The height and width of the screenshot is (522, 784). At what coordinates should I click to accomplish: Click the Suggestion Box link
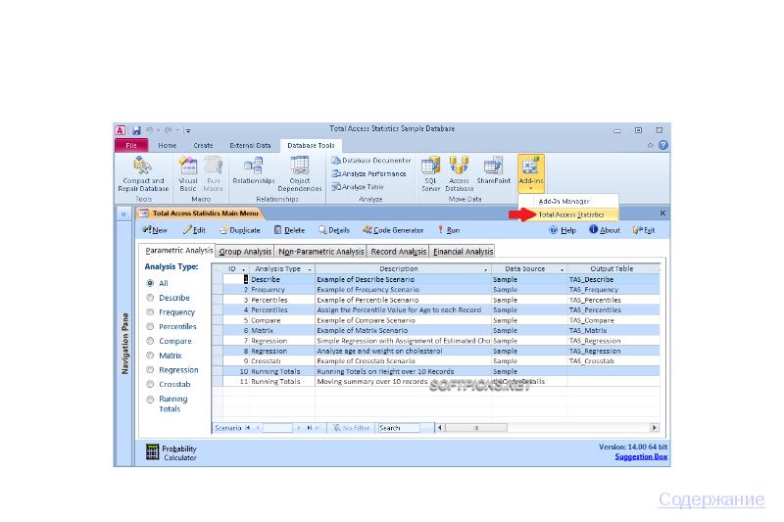[x=640, y=456]
